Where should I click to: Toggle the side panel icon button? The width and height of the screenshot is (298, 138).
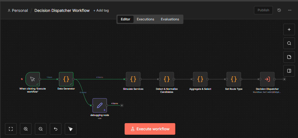[289, 71]
